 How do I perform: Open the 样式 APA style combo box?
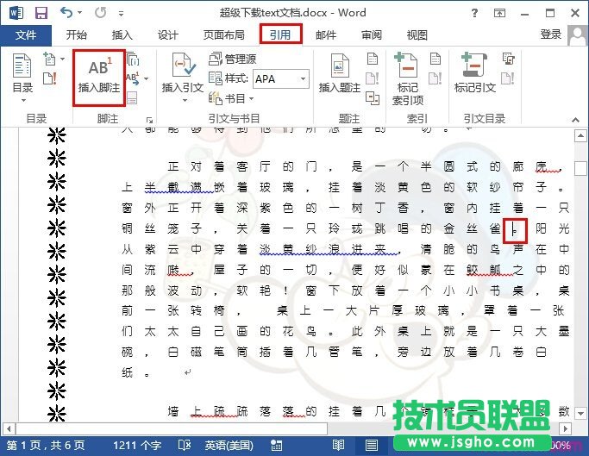(x=281, y=79)
